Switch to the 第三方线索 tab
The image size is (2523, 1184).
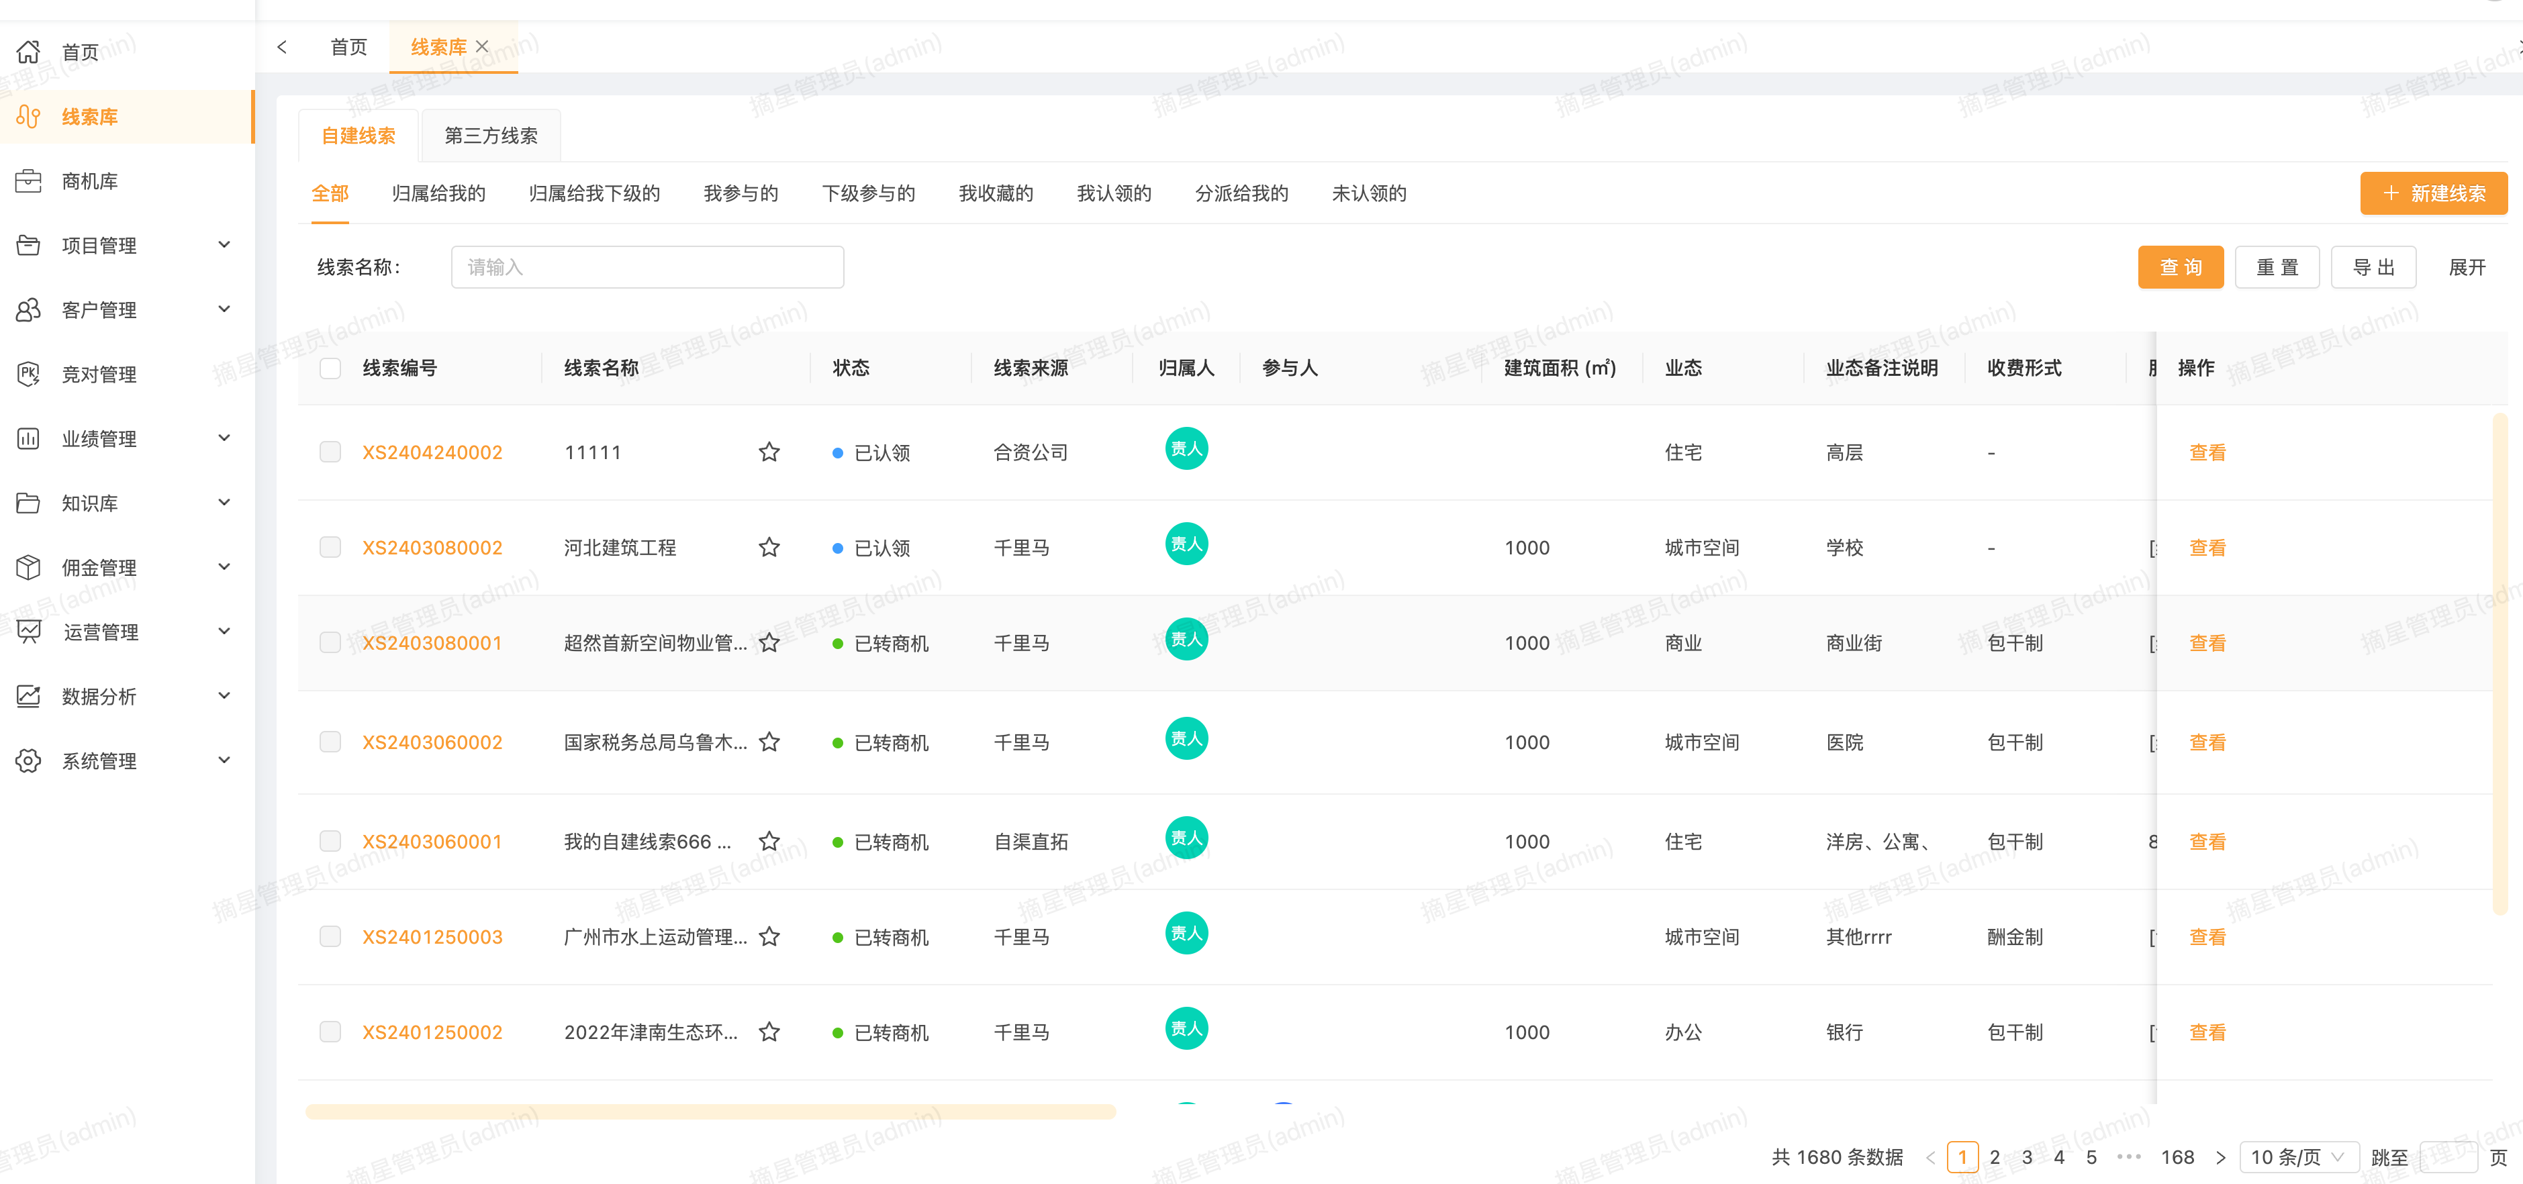491,135
